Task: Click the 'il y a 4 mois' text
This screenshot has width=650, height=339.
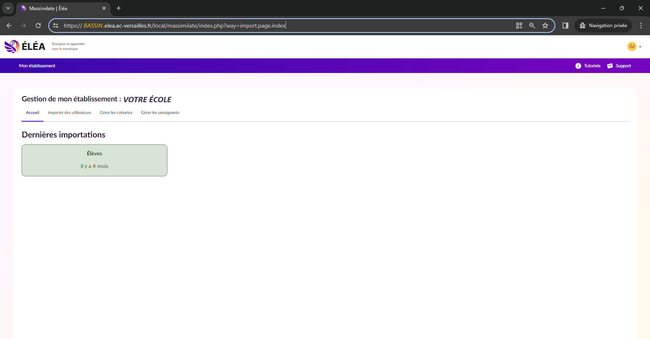Action: pyautogui.click(x=94, y=166)
